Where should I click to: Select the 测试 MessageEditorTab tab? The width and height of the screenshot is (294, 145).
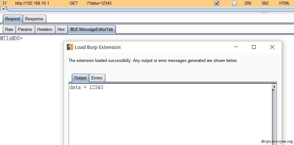coord(91,30)
